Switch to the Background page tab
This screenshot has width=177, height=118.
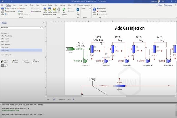(62, 99)
